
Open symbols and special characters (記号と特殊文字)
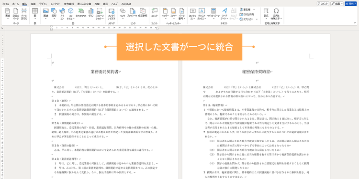[276, 14]
